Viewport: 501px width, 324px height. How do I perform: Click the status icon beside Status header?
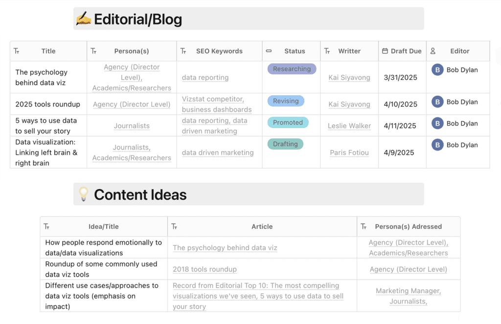coord(269,51)
